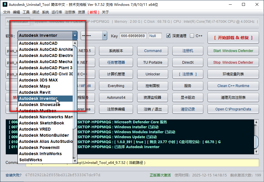Select Autodesk 3DS MAX in the list
264x182 pixels.
coord(45,80)
